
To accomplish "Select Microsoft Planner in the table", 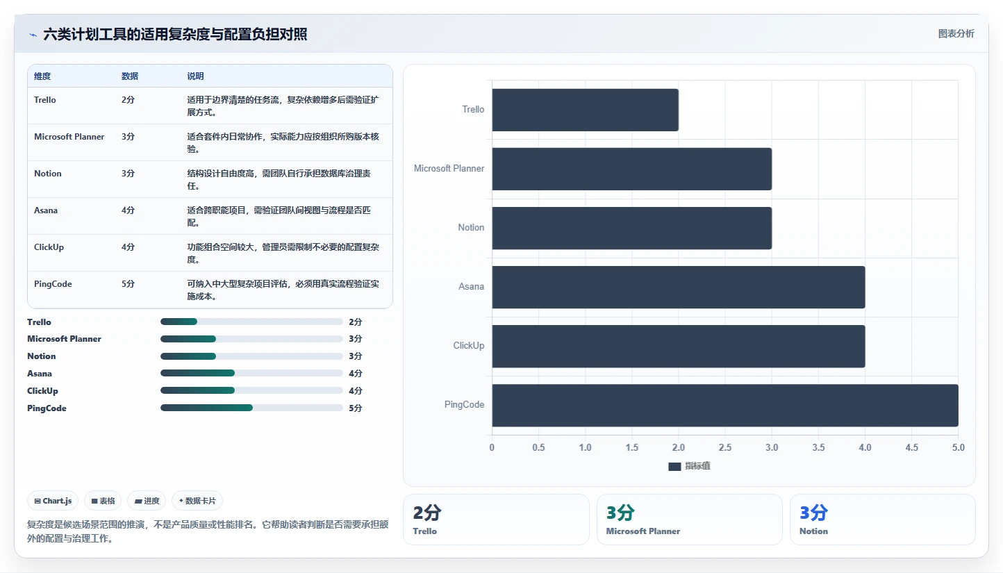I will pos(69,137).
